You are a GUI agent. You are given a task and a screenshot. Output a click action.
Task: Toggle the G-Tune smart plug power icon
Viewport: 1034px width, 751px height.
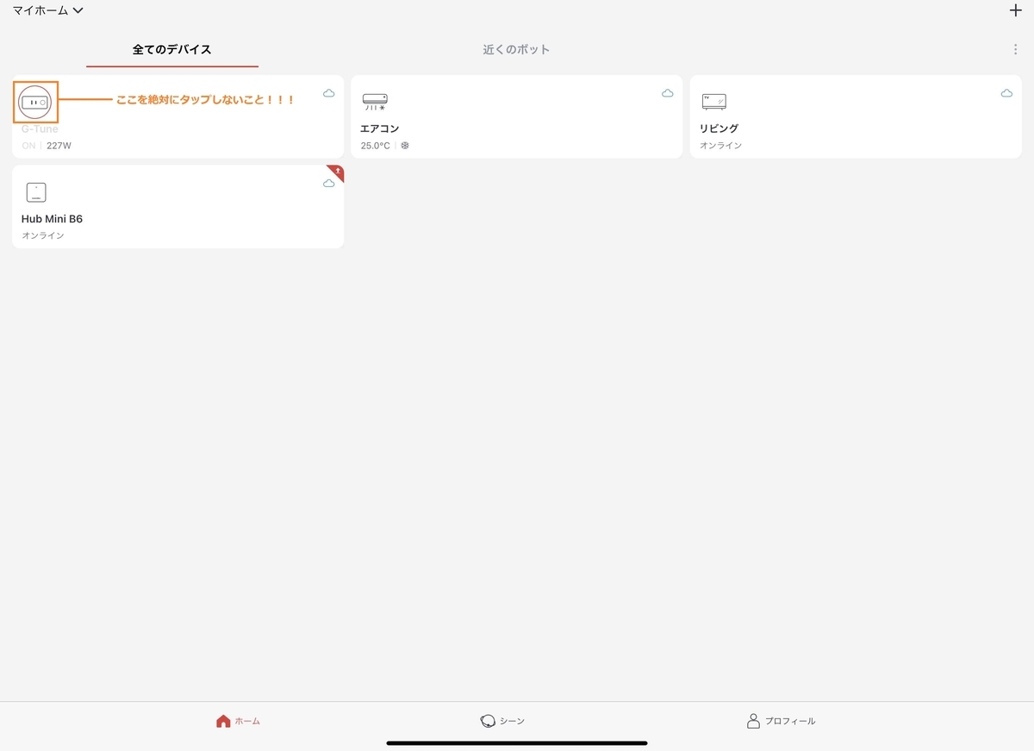34,103
